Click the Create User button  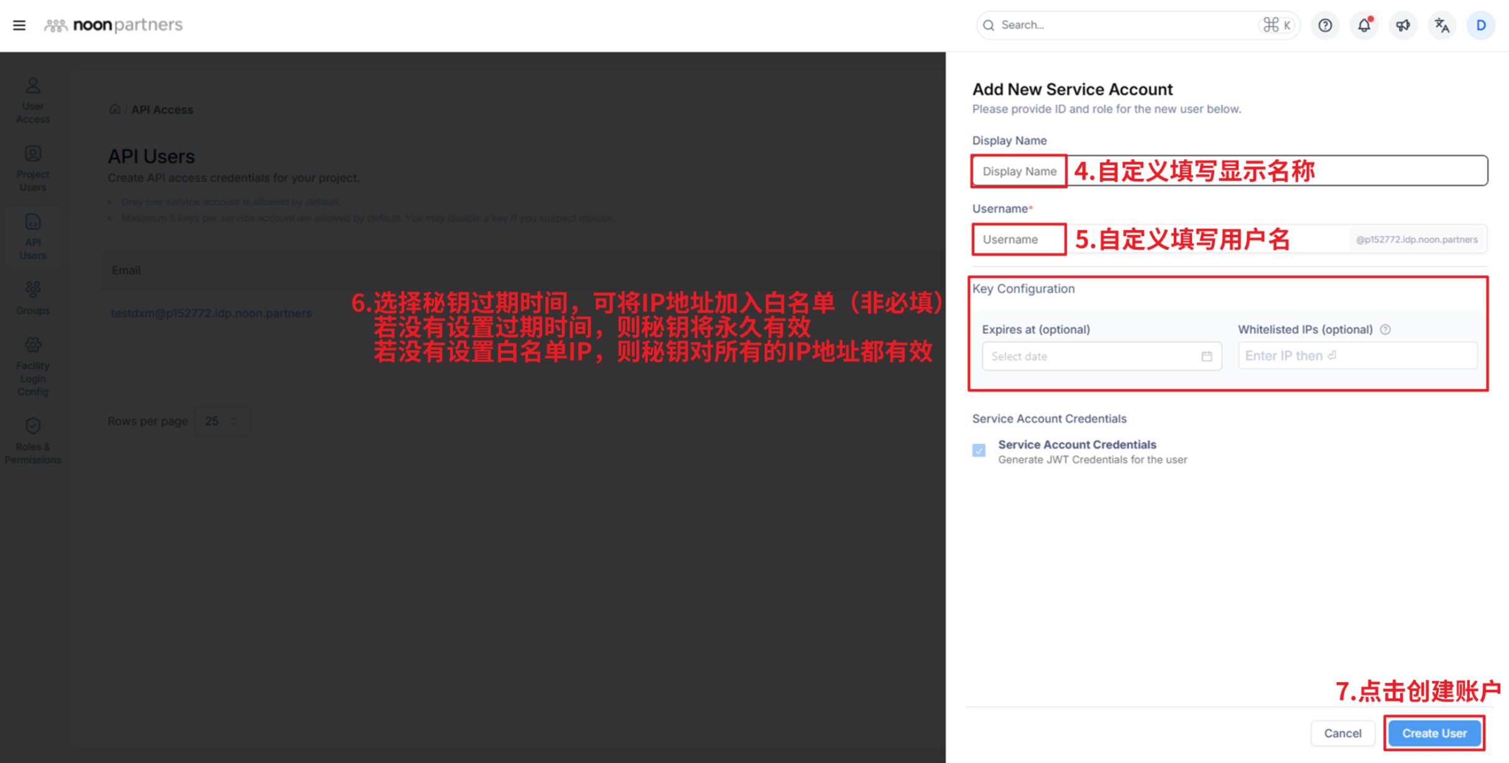1434,733
